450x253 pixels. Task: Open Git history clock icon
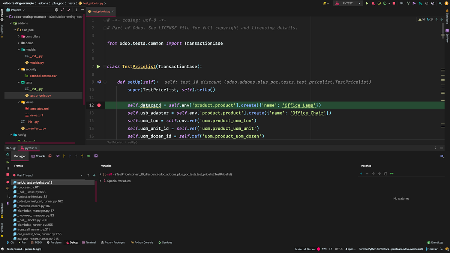coord(426,3)
